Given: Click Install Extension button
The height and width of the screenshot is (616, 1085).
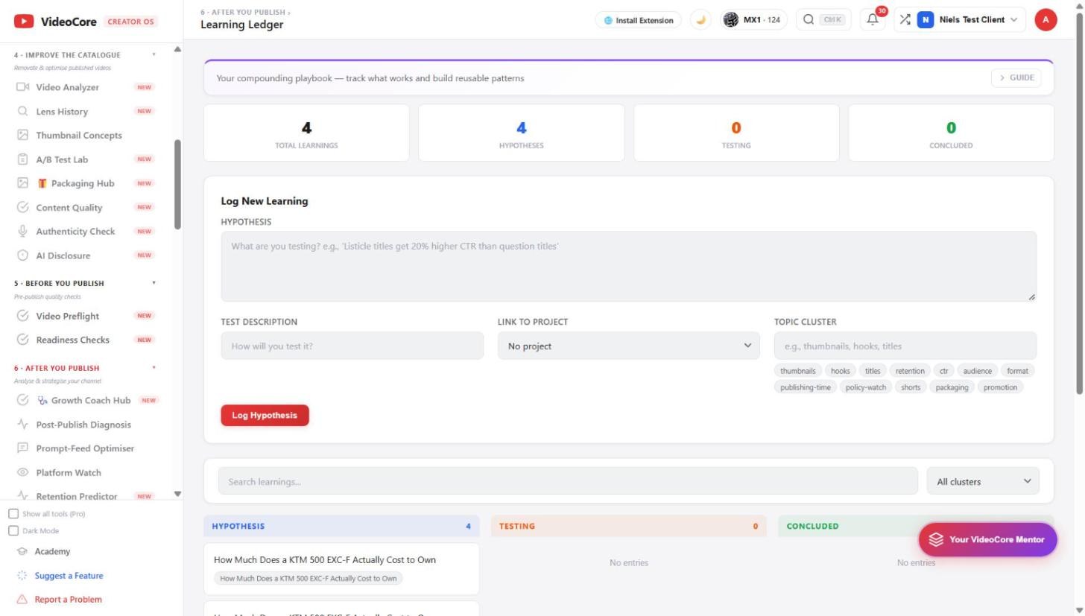Looking at the screenshot, I should 639,20.
